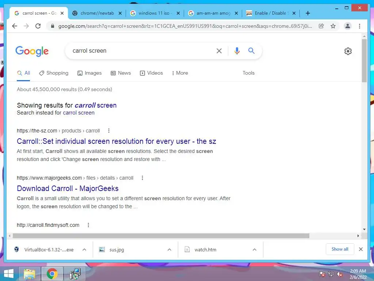The height and width of the screenshot is (281, 374).
Task: Close the 'windiows 11 iso' tab
Action: tap(178, 13)
